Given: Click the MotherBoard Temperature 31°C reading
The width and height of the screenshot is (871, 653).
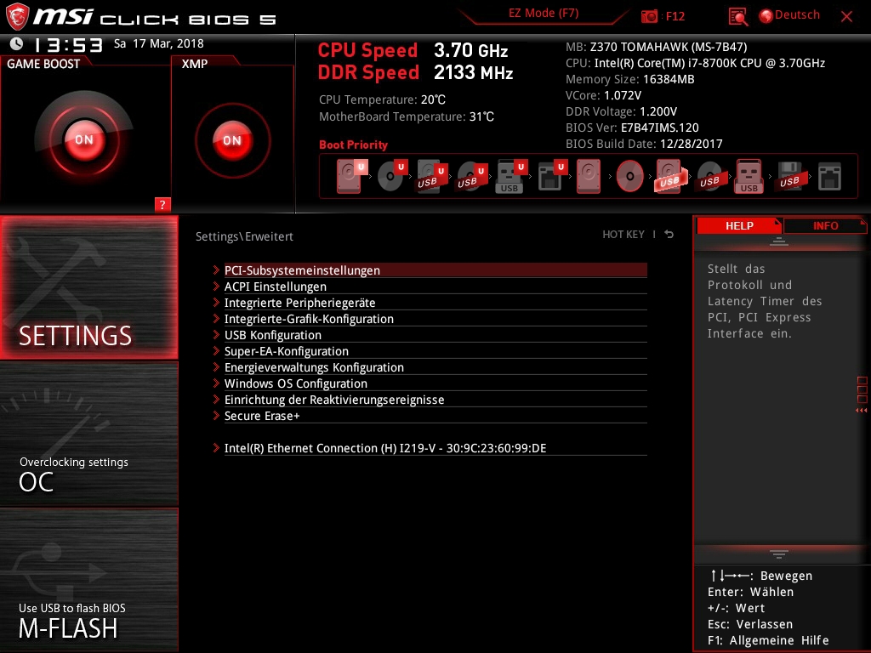Looking at the screenshot, I should point(406,116).
